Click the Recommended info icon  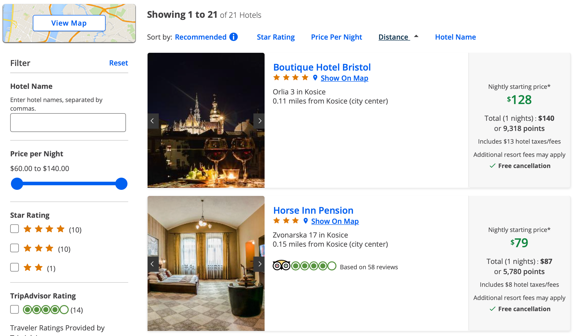[x=233, y=37]
